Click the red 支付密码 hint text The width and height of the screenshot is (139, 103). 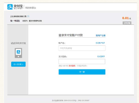(x=72, y=66)
